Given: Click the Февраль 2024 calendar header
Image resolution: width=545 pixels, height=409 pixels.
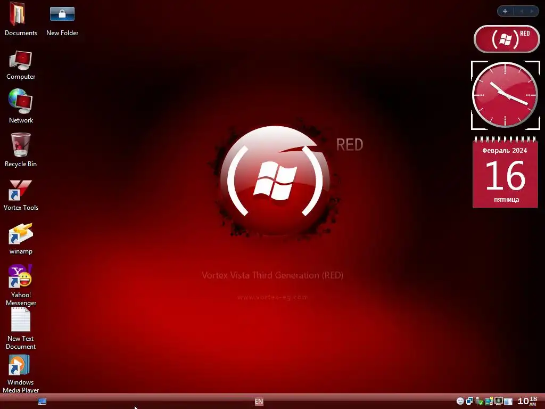Looking at the screenshot, I should pyautogui.click(x=505, y=151).
